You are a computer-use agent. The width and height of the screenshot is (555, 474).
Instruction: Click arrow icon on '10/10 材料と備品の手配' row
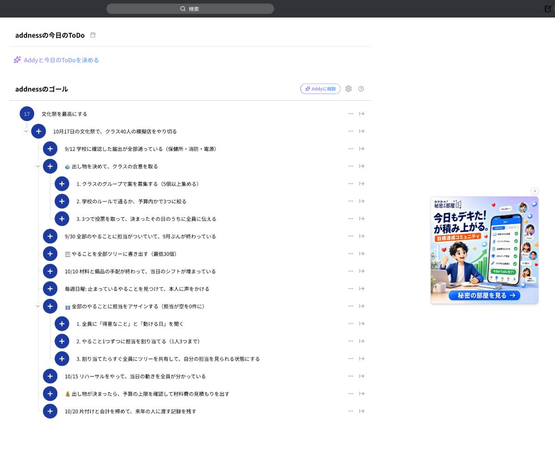(362, 271)
